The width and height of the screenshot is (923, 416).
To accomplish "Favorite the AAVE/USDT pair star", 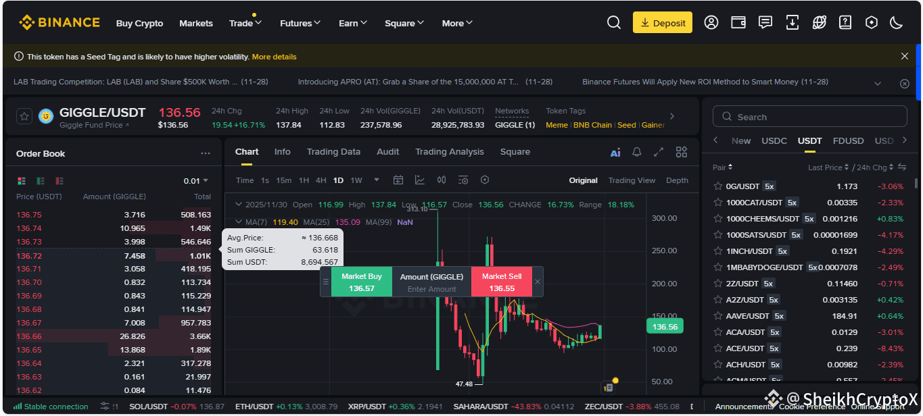I will (x=718, y=315).
